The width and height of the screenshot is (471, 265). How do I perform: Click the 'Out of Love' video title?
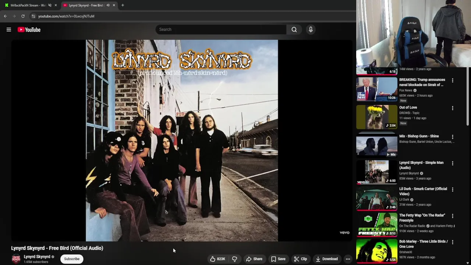click(x=408, y=107)
